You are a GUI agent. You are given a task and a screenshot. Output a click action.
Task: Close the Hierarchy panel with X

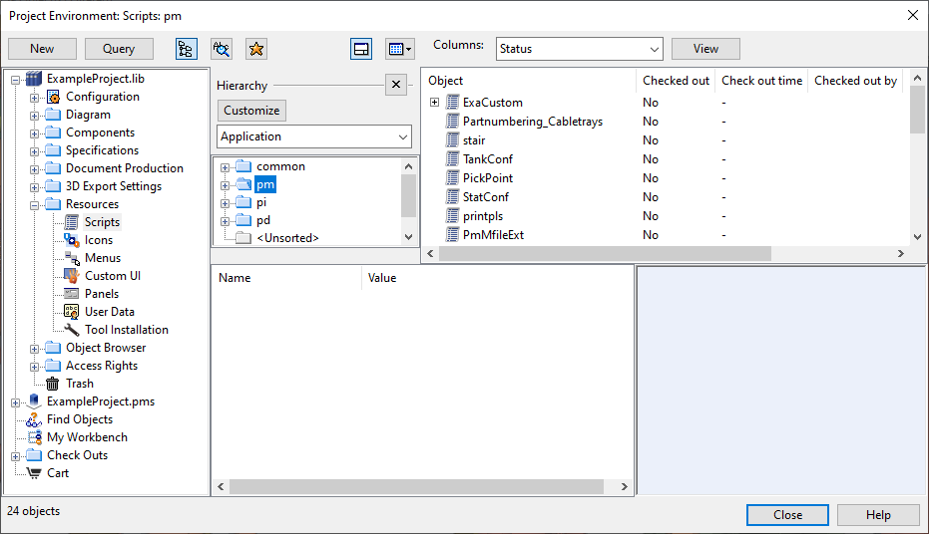pos(395,85)
